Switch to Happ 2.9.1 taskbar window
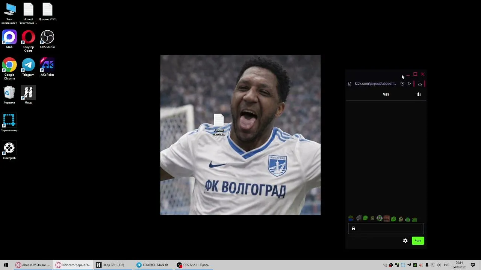This screenshot has height=270, width=481. 113,265
